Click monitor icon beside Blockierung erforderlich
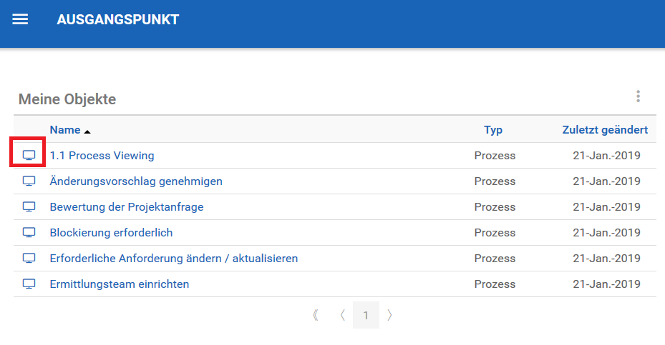The height and width of the screenshot is (345, 665). [29, 232]
